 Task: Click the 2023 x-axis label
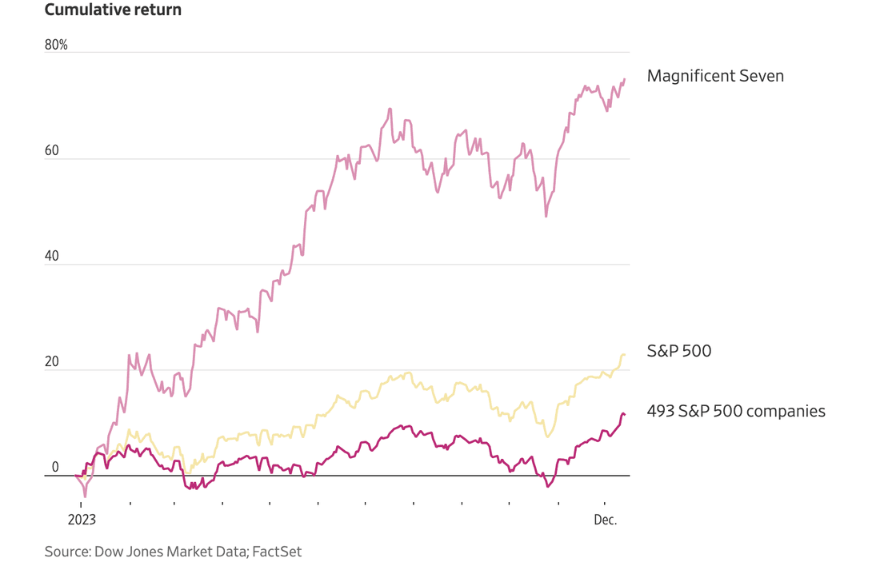coord(82,520)
